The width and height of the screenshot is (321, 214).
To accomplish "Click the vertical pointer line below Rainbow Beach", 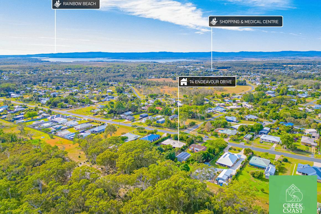I will 55,31.
